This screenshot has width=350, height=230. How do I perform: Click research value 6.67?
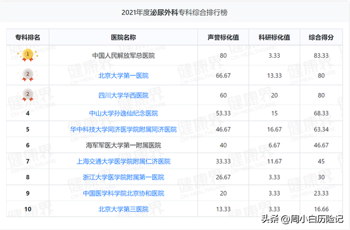[x=275, y=146]
